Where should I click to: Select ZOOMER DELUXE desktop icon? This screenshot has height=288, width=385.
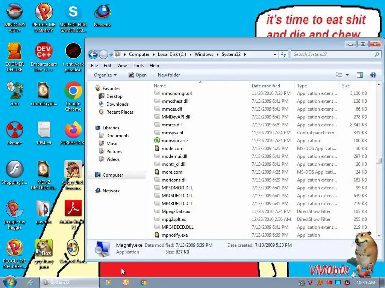(x=15, y=57)
